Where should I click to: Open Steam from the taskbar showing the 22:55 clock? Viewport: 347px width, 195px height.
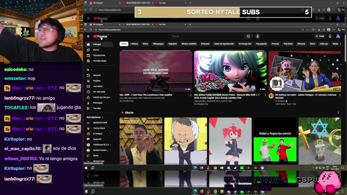click(235, 168)
